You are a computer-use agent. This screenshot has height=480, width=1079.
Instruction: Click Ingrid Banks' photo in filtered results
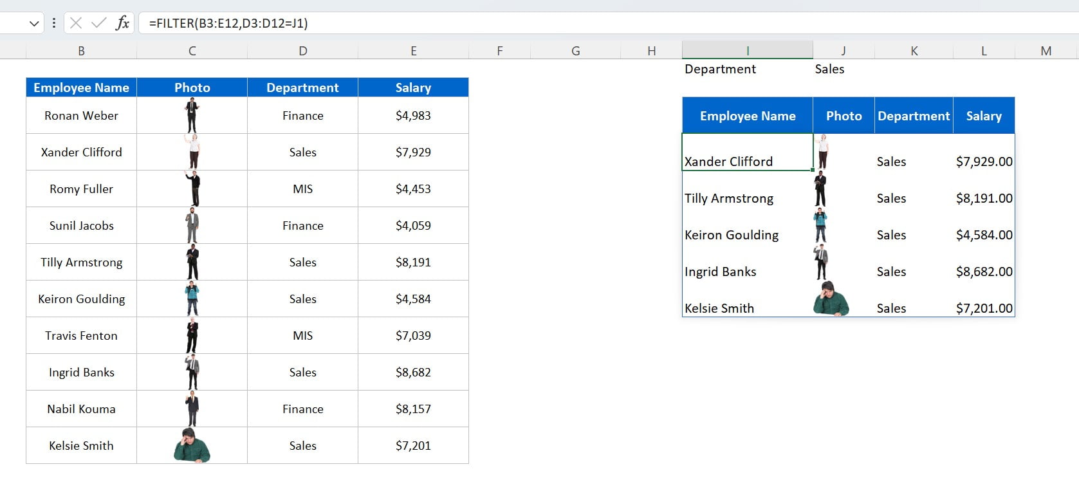(821, 262)
